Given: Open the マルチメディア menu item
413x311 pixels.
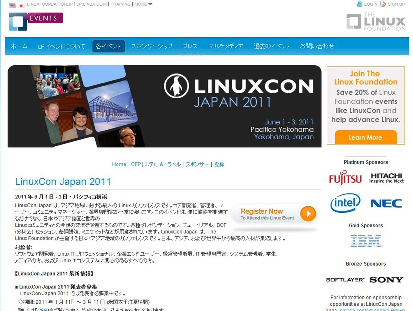Looking at the screenshot, I should coord(226,46).
